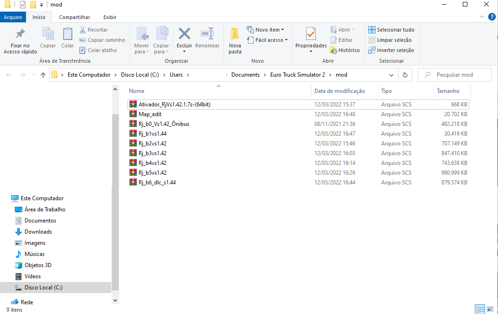Open recent locations dropdown arrow
The height and width of the screenshot is (314, 498).
(x=33, y=75)
